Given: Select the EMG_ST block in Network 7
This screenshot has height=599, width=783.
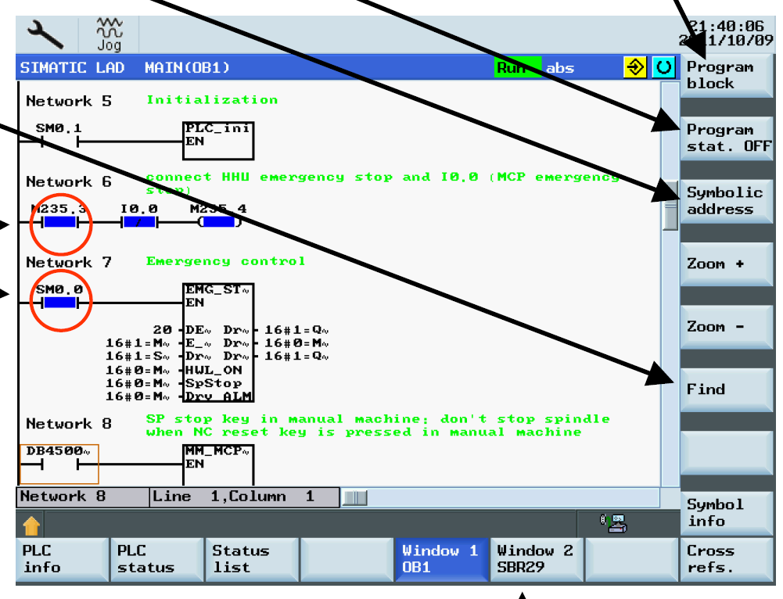Looking at the screenshot, I should coord(218,343).
